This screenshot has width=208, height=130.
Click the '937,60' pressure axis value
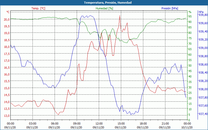(x=203, y=106)
